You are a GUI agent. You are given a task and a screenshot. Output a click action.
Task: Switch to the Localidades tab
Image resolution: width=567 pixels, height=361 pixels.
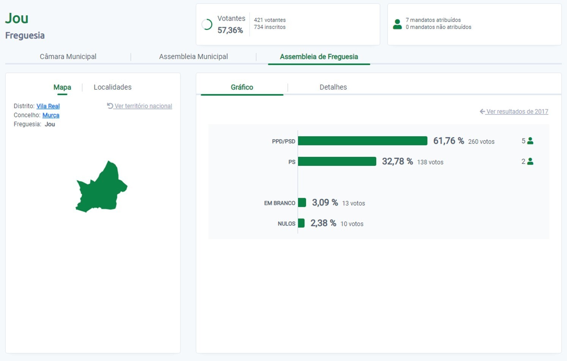[x=113, y=87]
